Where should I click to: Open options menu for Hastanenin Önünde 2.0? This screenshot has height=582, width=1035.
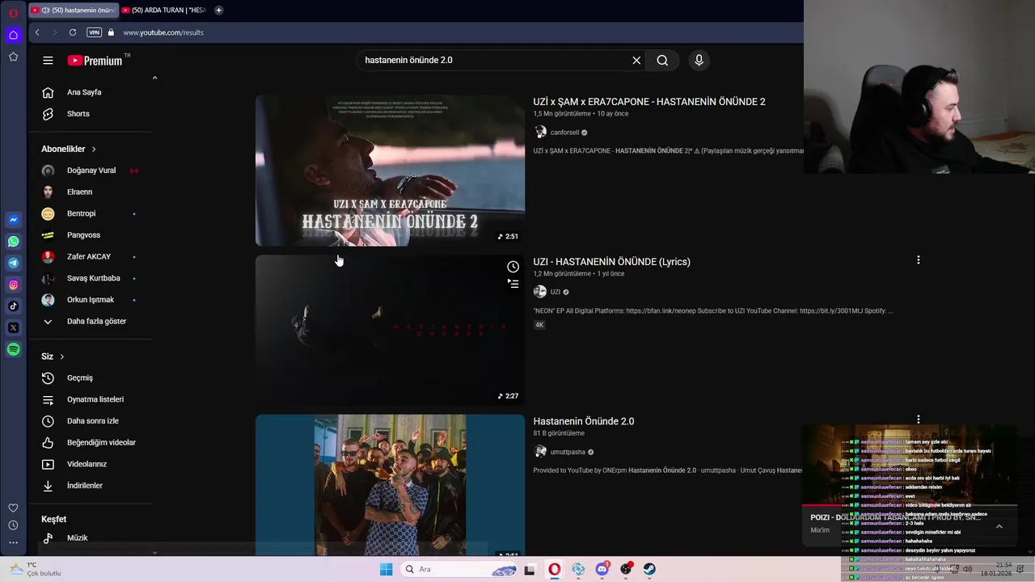tap(918, 420)
